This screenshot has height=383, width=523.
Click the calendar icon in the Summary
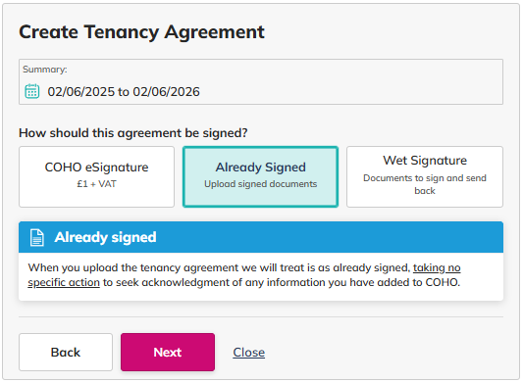click(32, 91)
